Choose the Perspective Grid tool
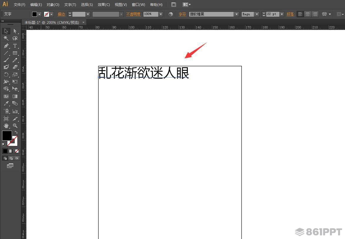The width and height of the screenshot is (345, 239). tap(15, 89)
